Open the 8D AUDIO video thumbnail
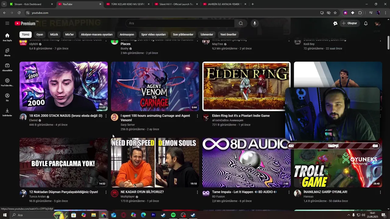Viewport: 390px width, 219px height. click(x=246, y=163)
